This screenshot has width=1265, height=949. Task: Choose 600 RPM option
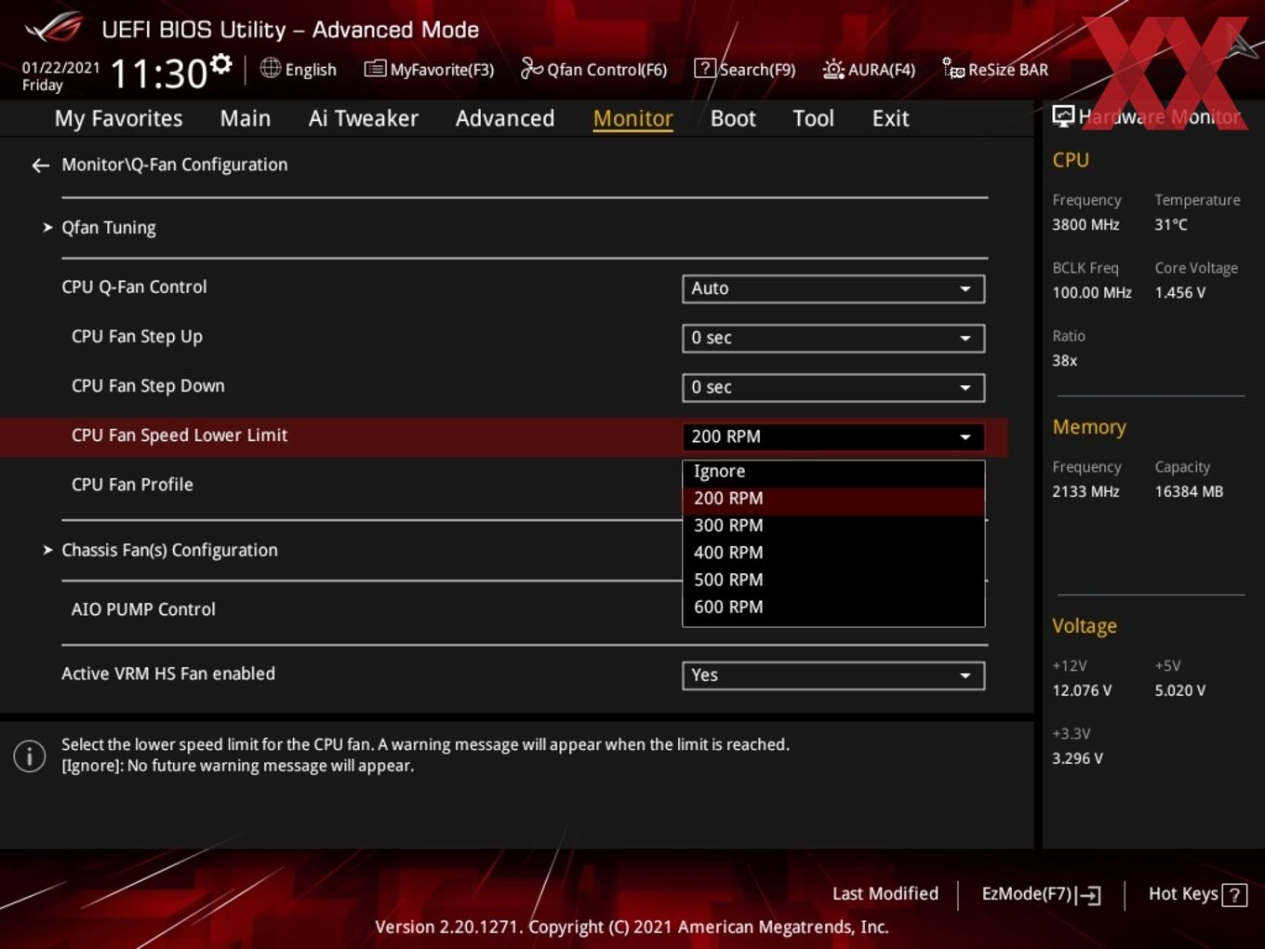(x=833, y=607)
